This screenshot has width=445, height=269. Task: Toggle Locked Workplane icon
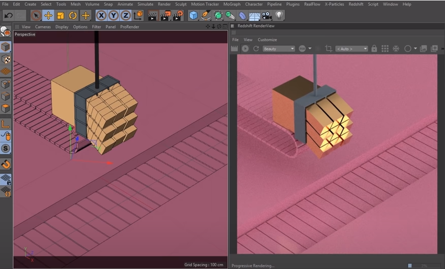pyautogui.click(x=6, y=179)
